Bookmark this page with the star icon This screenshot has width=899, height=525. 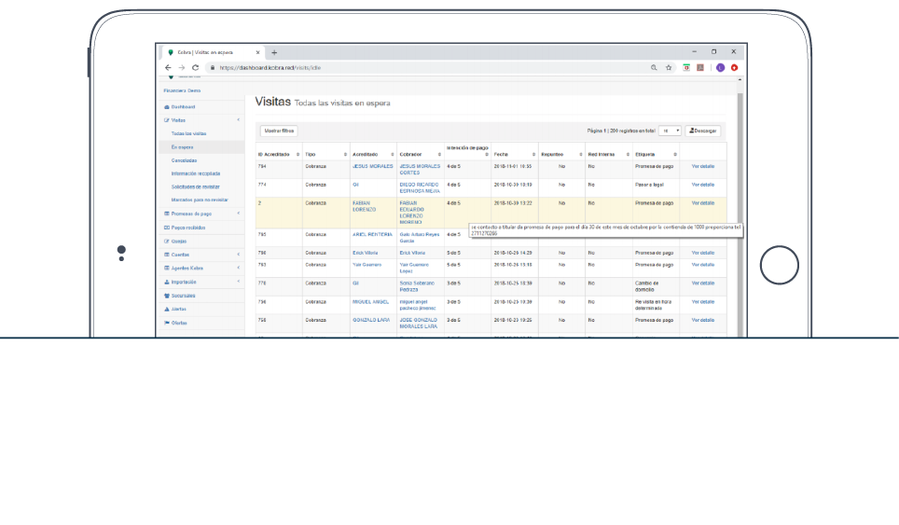click(669, 68)
